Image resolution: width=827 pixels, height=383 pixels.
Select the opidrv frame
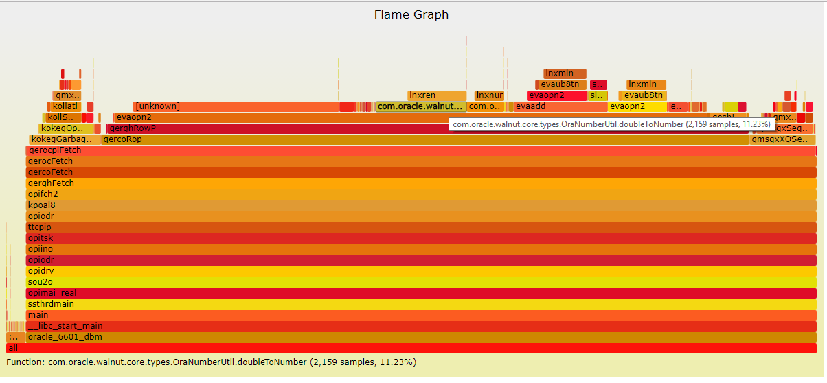click(x=420, y=271)
